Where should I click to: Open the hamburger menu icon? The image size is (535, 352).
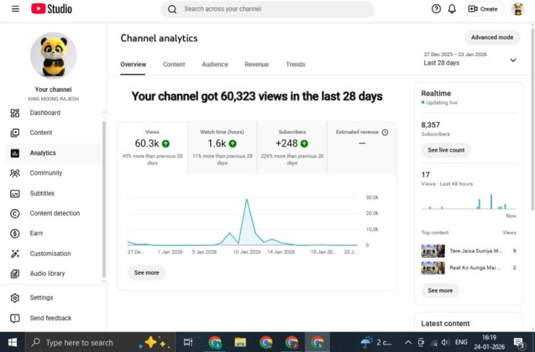15,9
